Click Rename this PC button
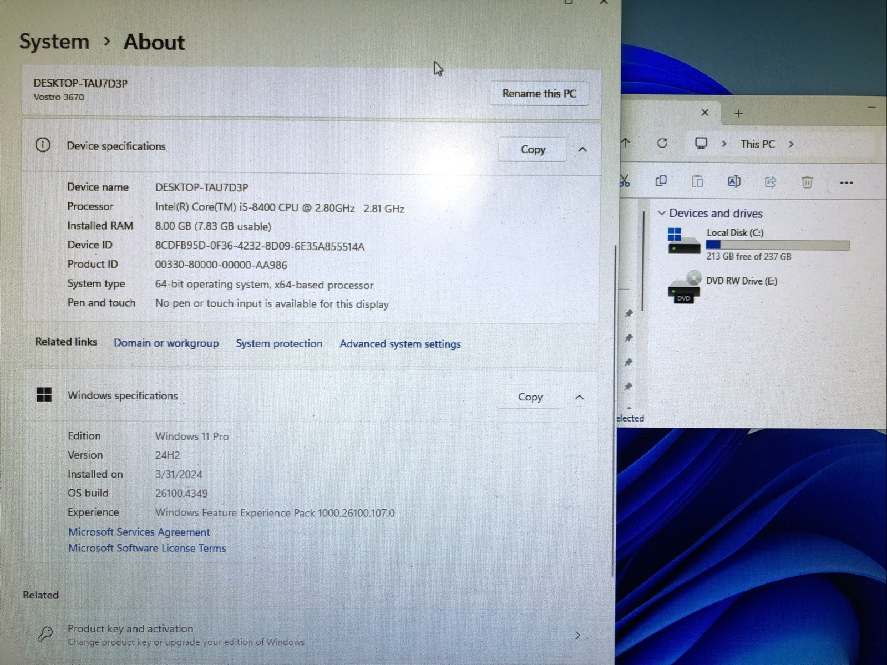The width and height of the screenshot is (887, 665). (x=539, y=93)
